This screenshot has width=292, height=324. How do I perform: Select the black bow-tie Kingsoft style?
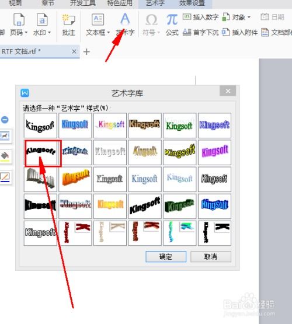(40, 206)
